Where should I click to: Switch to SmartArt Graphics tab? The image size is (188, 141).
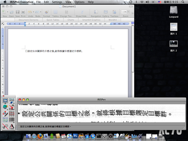[91, 20]
